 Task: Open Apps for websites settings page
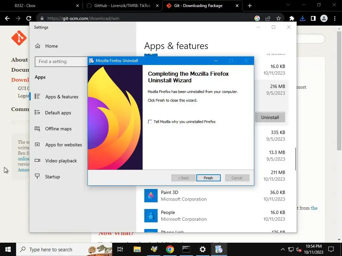[63, 145]
